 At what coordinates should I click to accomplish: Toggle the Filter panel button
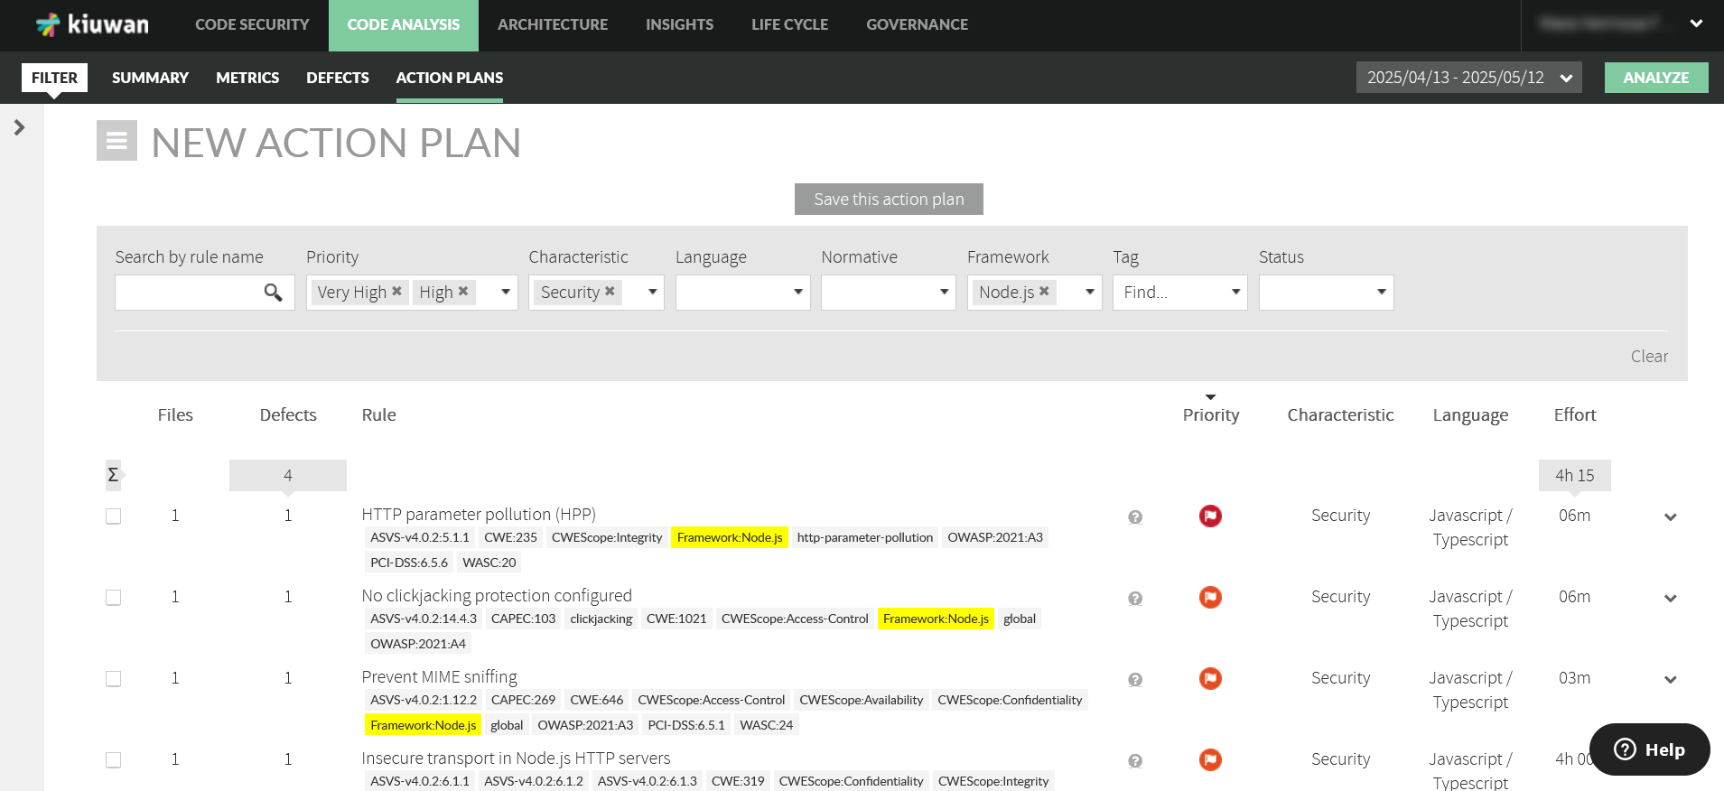pyautogui.click(x=54, y=78)
